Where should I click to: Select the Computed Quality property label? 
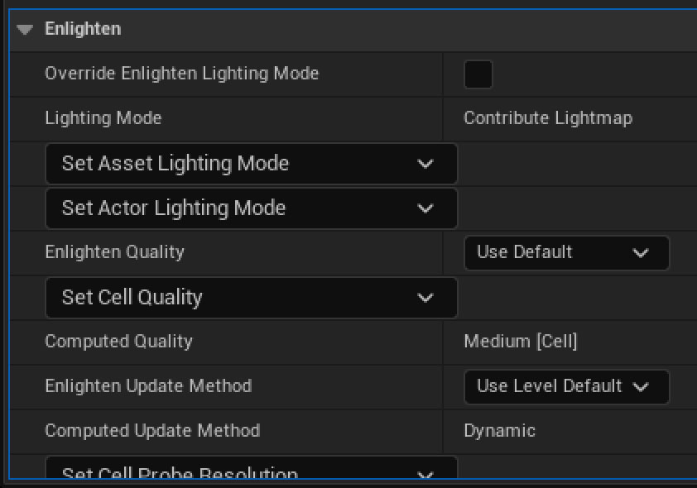(x=118, y=342)
